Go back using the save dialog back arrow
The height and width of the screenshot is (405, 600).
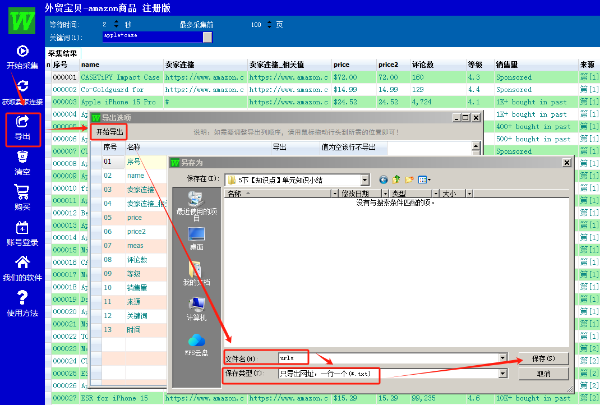tap(384, 180)
